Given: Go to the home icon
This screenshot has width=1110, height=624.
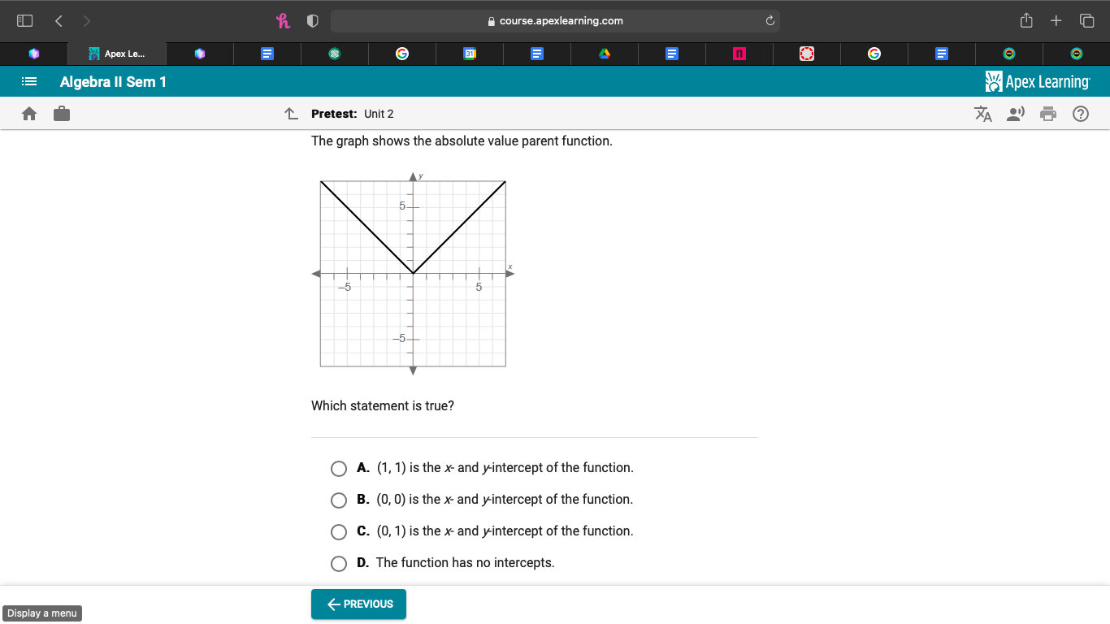Looking at the screenshot, I should point(29,114).
